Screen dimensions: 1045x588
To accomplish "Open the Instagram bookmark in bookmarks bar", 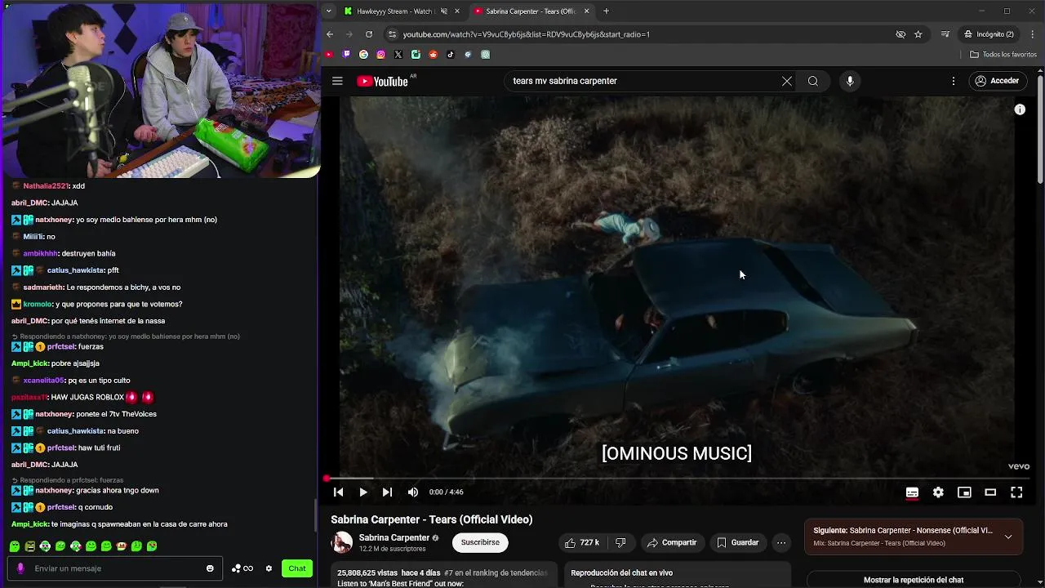I will coord(381,55).
